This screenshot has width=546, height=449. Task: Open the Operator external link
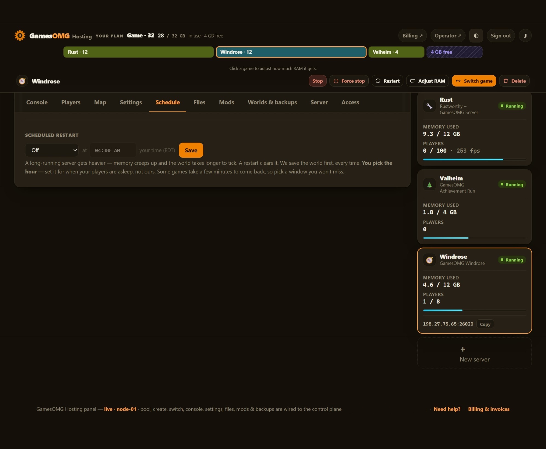(448, 36)
